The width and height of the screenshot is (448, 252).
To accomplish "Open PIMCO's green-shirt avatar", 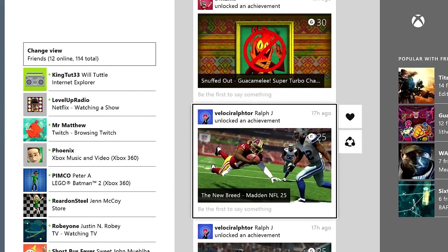I will [35, 180].
